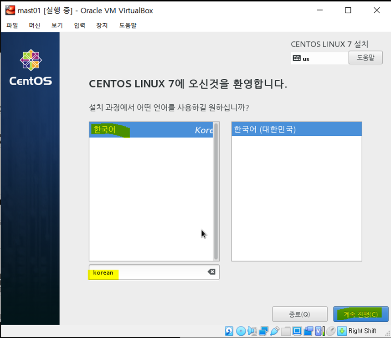Image resolution: width=391 pixels, height=338 pixels.
Task: Click the optical disc status icon
Action: [241, 331]
